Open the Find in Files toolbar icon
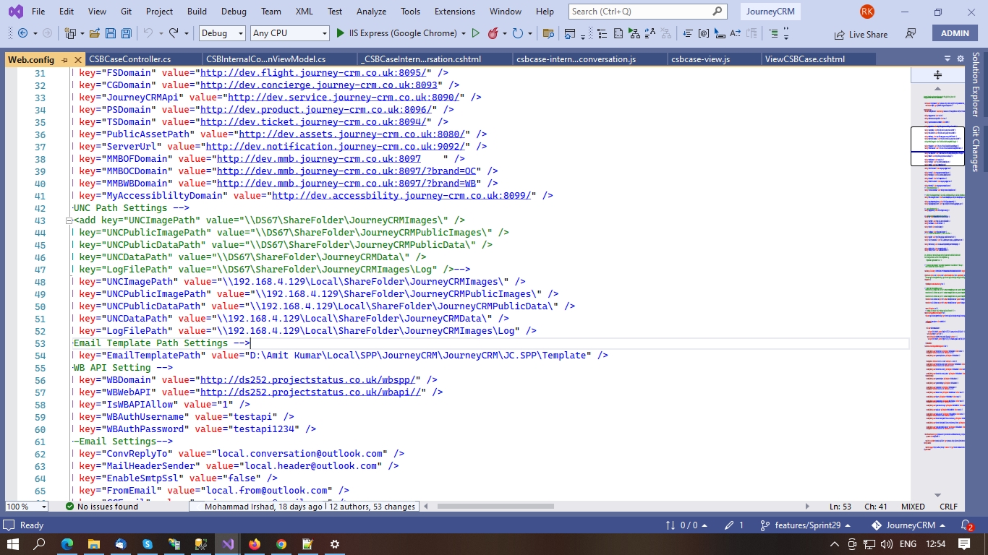The width and height of the screenshot is (988, 555). (548, 33)
